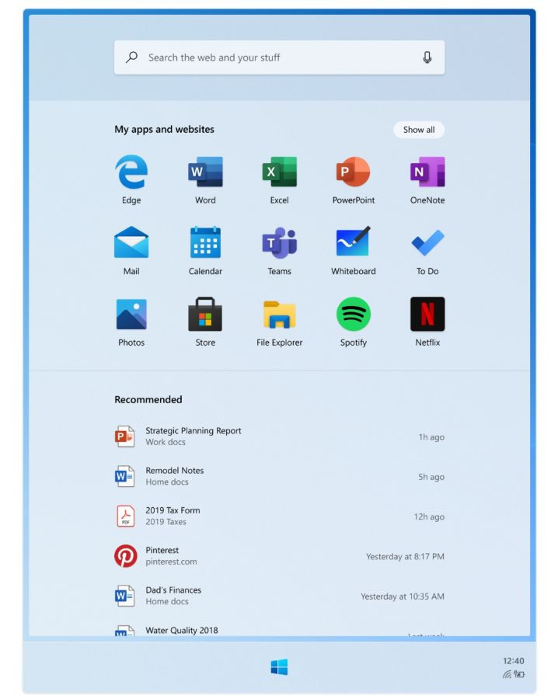Click the Windows Start button in taskbar
Viewport: 558px width, 699px height.
279,667
